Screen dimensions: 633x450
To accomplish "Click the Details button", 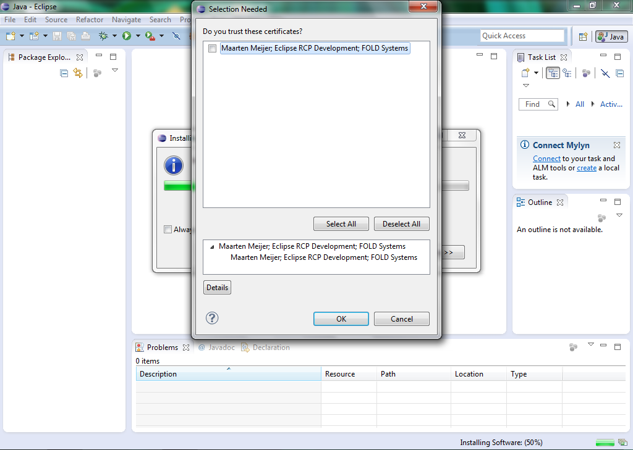I will (x=217, y=288).
